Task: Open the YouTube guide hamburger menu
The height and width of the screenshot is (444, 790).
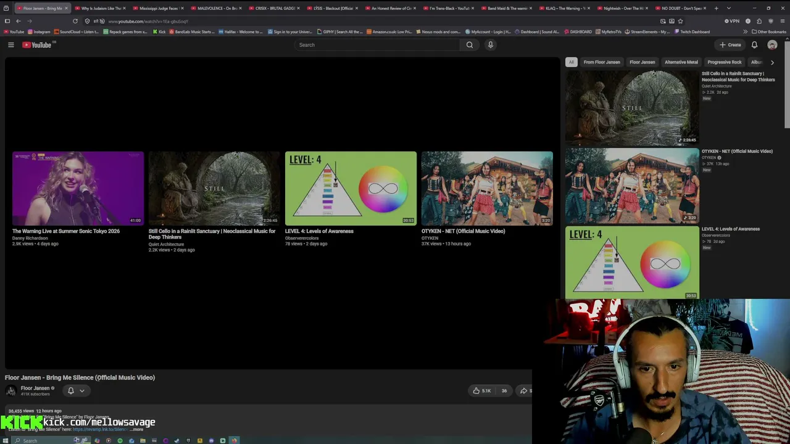Action: (x=10, y=45)
